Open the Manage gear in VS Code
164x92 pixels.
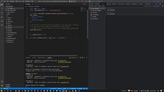(2, 86)
